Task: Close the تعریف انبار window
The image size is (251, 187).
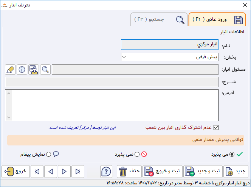Action: [x=245, y=5]
